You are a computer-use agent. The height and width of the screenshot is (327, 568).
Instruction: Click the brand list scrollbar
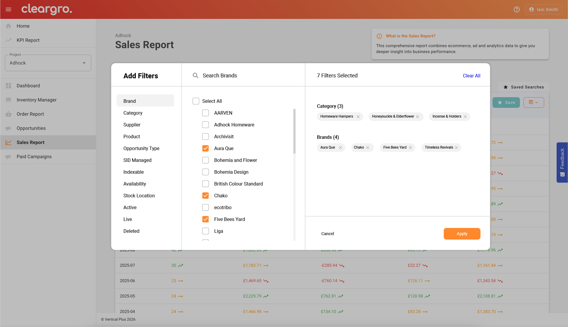294,131
